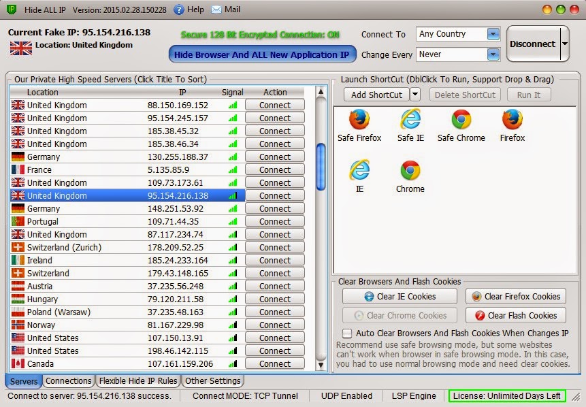Screen dimensions: 586x407
Task: Click the France flag in server list
Action: [x=18, y=169]
